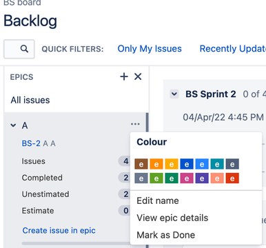
Task: Apply the Only My Issues quick filter
Action: pos(150,49)
